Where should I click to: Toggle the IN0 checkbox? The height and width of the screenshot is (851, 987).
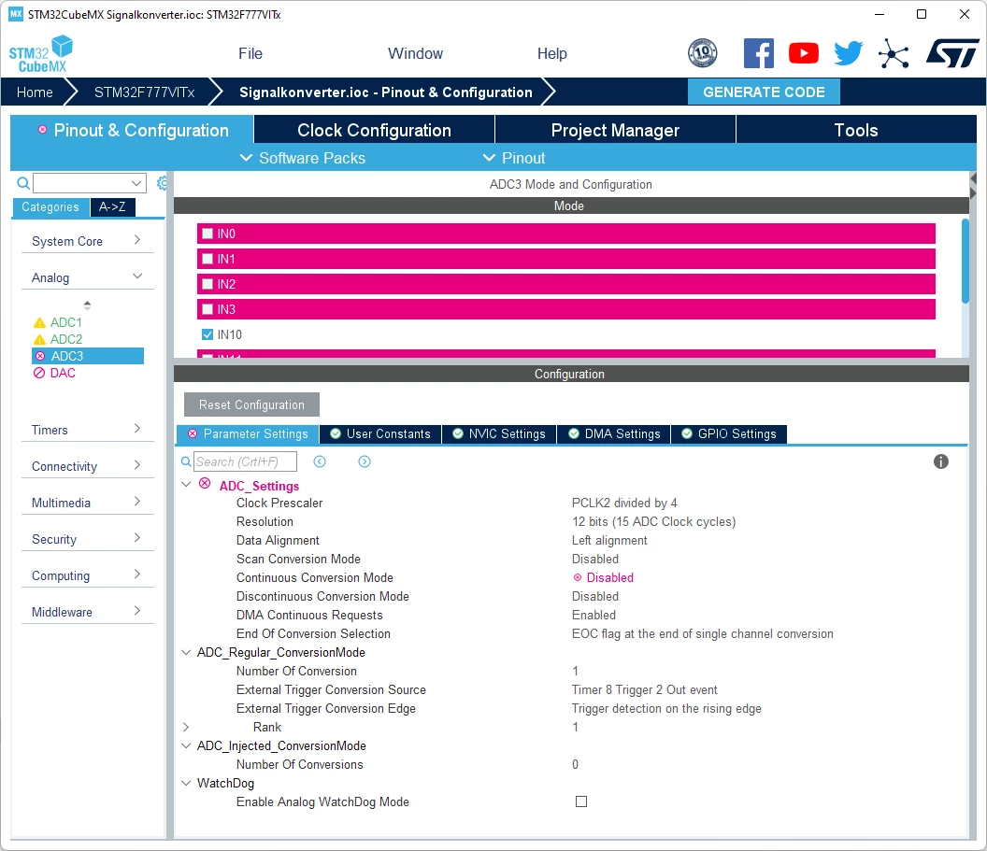point(207,234)
